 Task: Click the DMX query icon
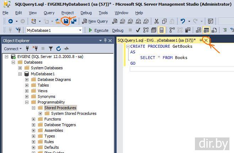[130, 22]
